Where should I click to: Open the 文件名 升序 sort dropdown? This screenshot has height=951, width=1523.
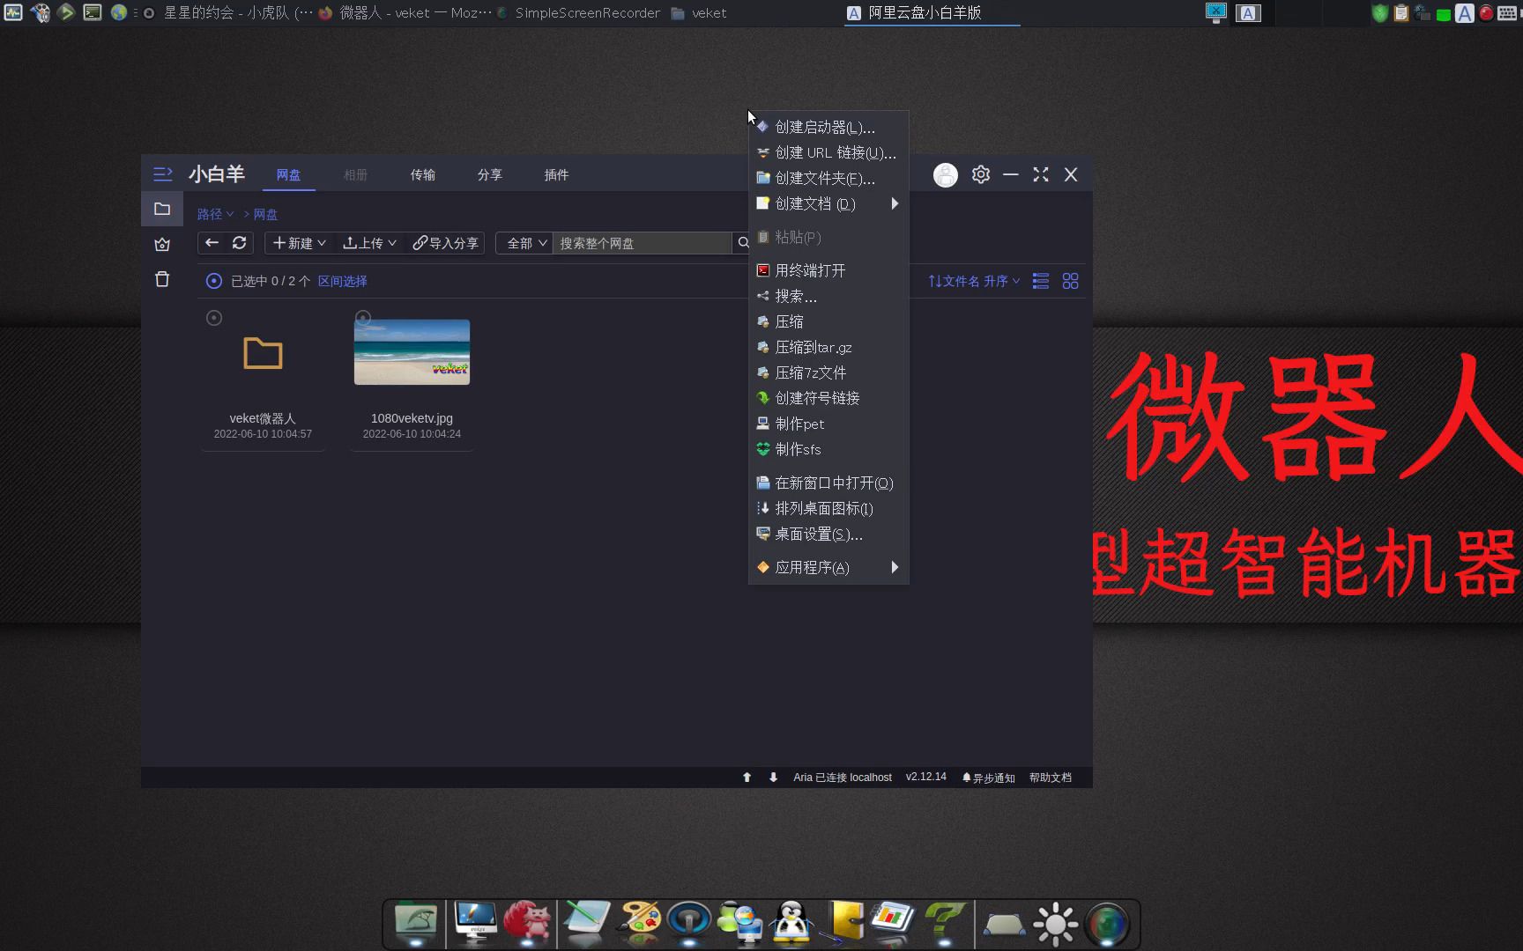tap(974, 281)
